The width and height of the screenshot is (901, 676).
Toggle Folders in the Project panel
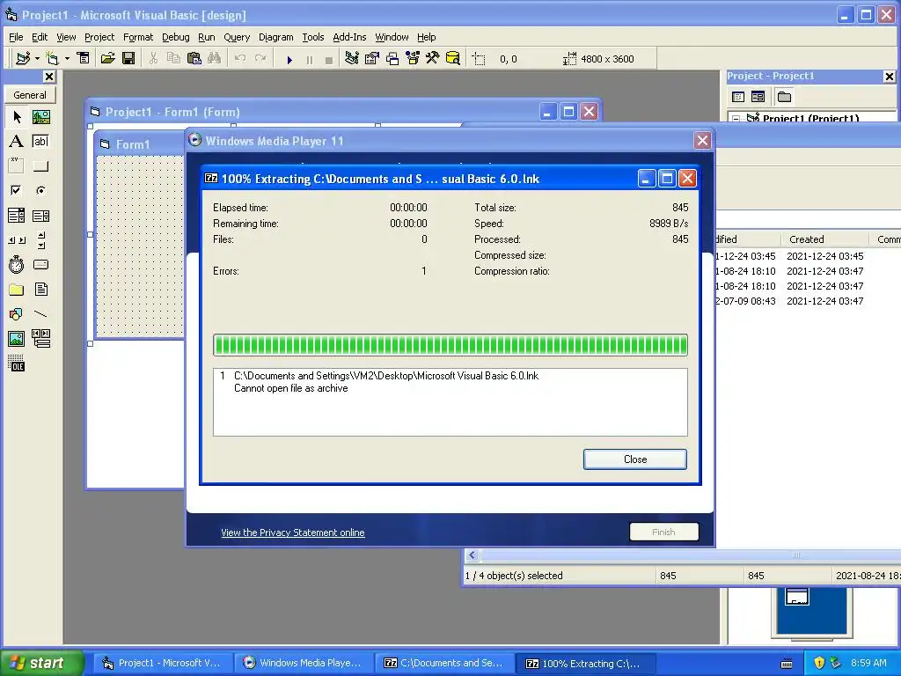[784, 97]
